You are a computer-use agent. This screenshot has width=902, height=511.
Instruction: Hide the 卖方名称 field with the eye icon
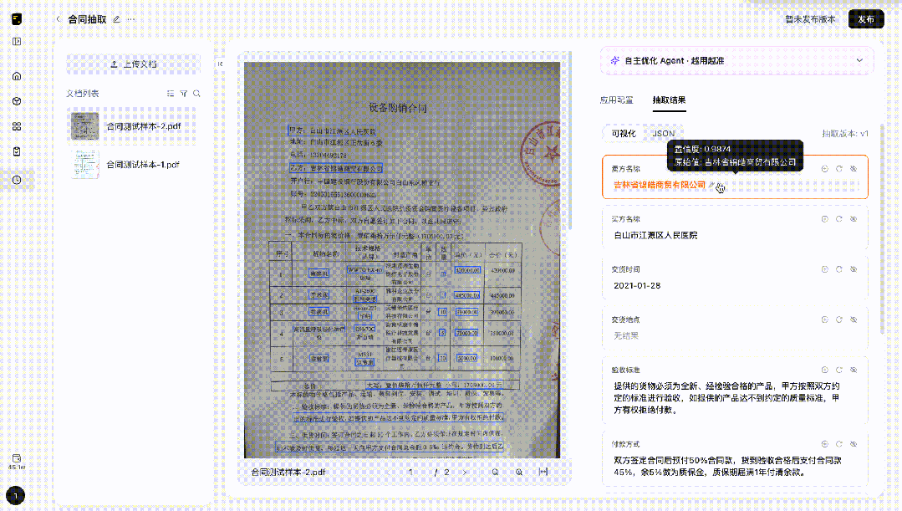[854, 169]
